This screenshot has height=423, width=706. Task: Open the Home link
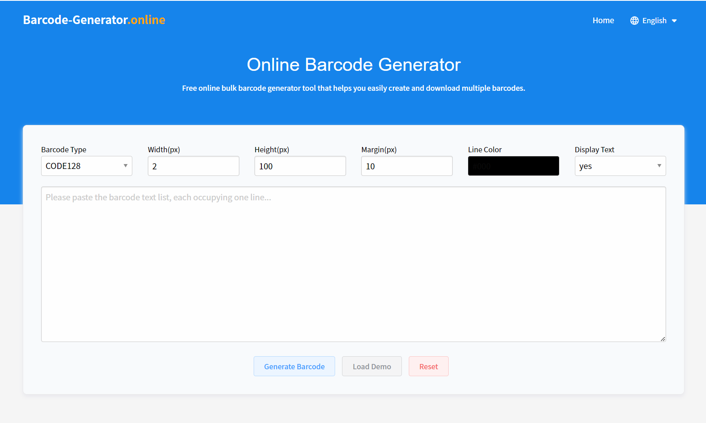tap(603, 20)
